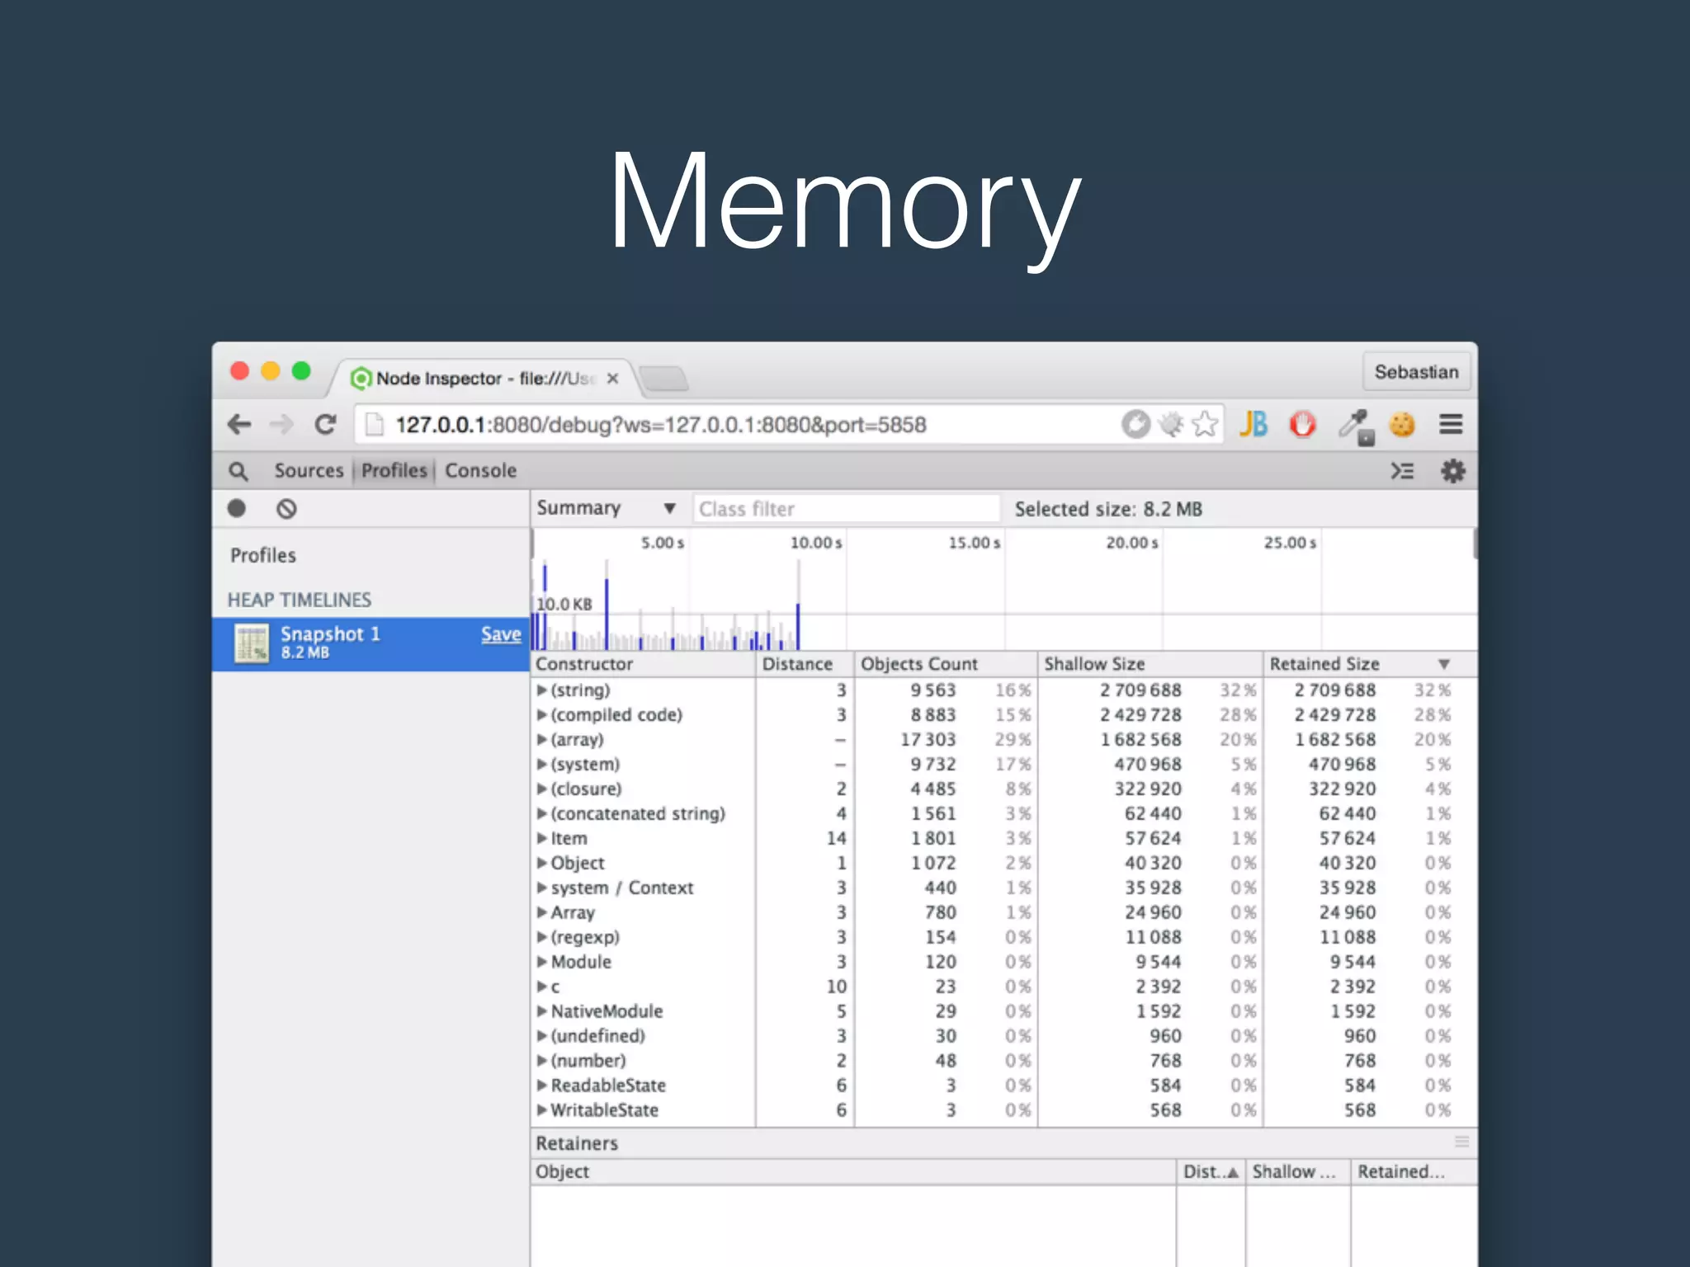Expand the (string) constructor row
Screen dimensions: 1690x1267
(542, 690)
